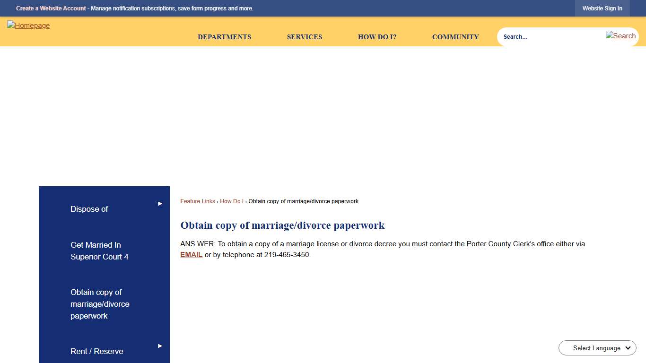
Task: Select Obtain copy of marriage/divorce paperwork
Action: (100, 304)
